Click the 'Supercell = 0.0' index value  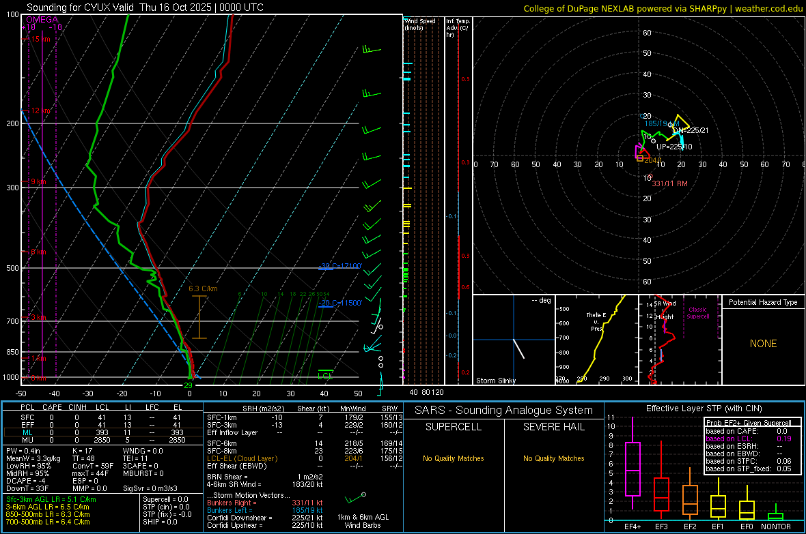coord(165,499)
